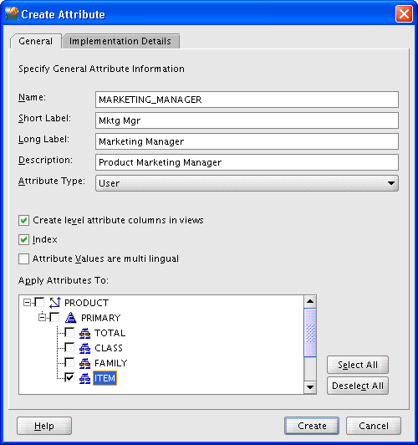Click in the Short Label field
The image size is (418, 445).
click(247, 120)
